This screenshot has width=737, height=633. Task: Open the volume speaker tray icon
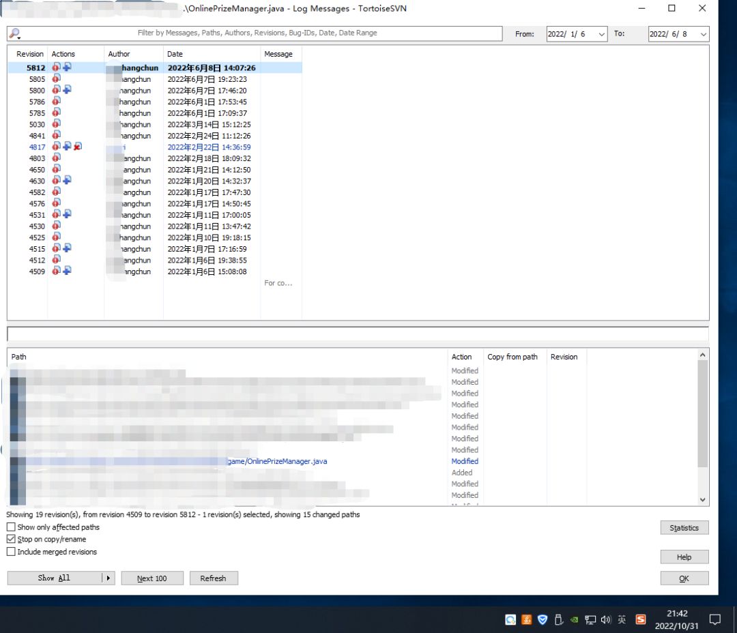pos(606,620)
